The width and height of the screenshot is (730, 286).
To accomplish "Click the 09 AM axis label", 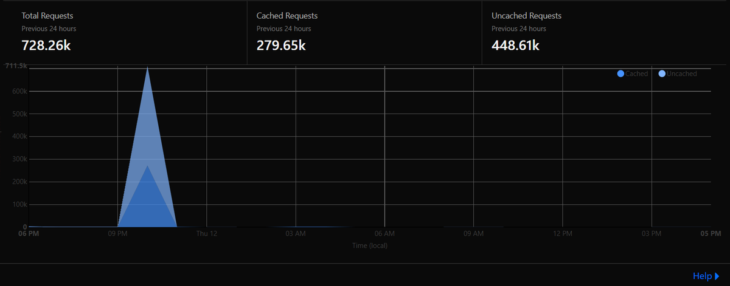I will (x=473, y=233).
